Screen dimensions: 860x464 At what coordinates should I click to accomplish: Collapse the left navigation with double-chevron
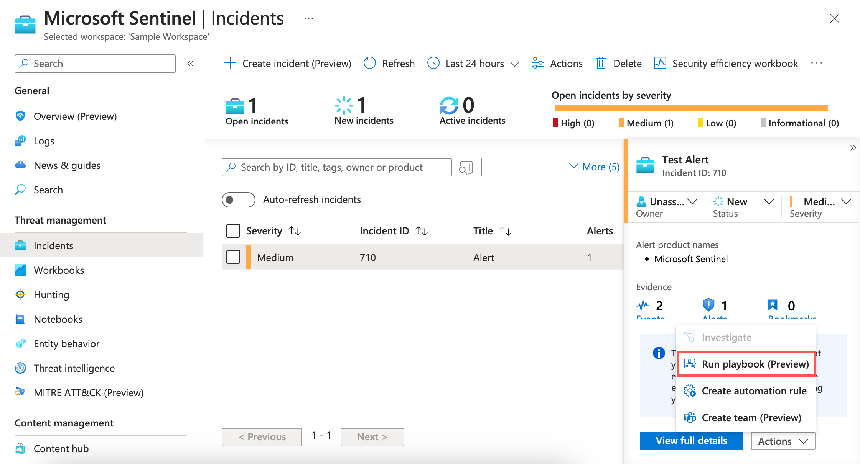pyautogui.click(x=190, y=64)
